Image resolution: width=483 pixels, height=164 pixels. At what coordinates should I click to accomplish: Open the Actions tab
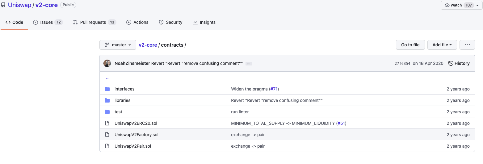click(x=137, y=22)
